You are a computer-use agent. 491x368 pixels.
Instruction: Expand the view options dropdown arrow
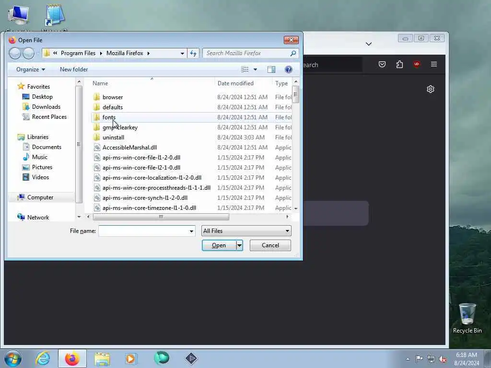255,69
